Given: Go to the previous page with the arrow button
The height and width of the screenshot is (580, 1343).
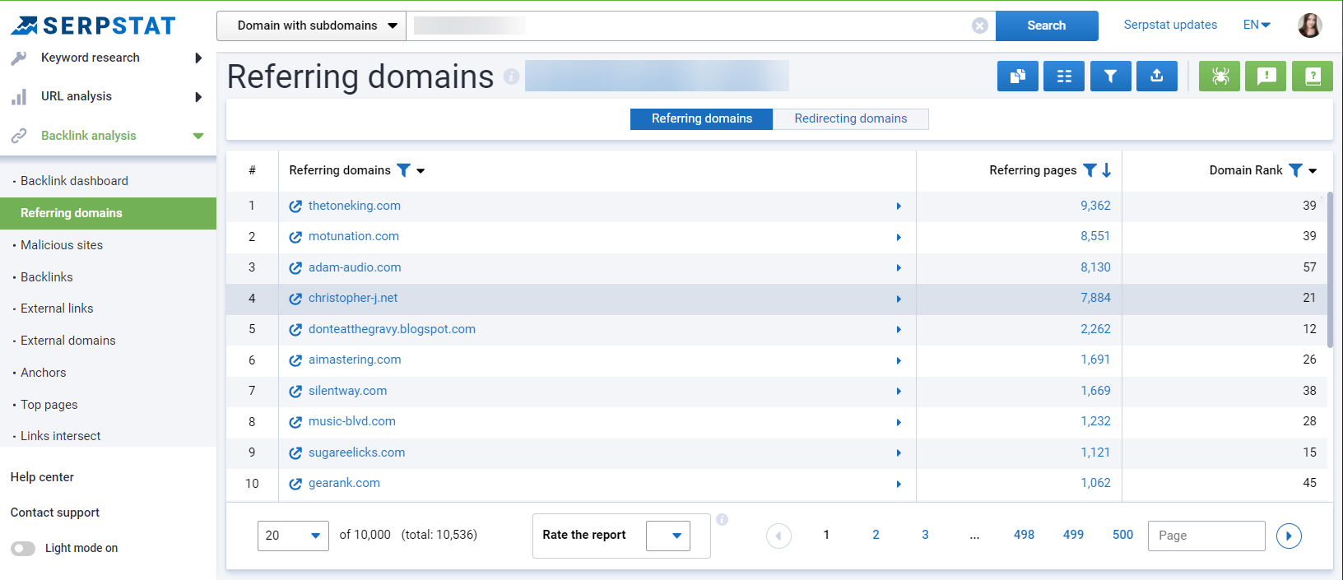Looking at the screenshot, I should click(x=778, y=536).
